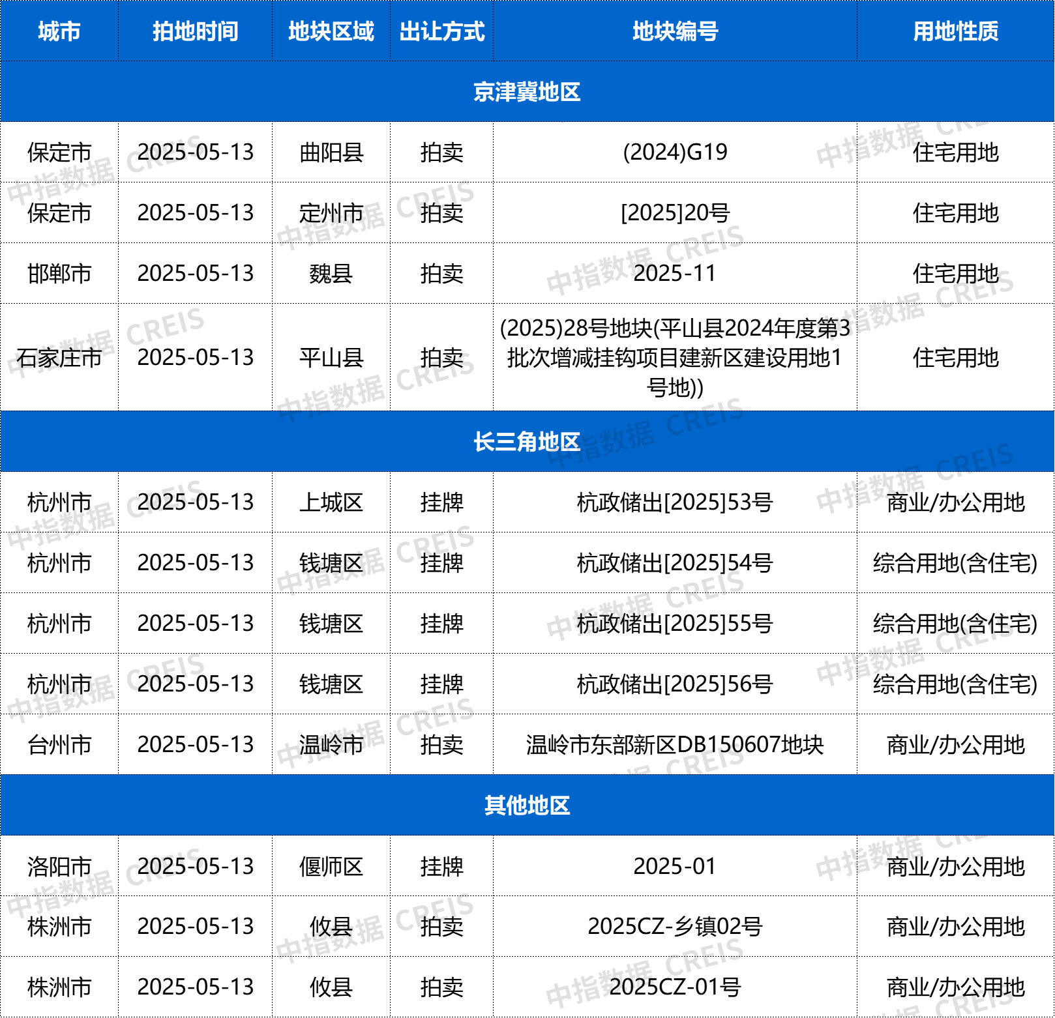The width and height of the screenshot is (1055, 1018).
Task: Click 2025-05-13 in the 洛阳市 row
Action: pyautogui.click(x=196, y=867)
